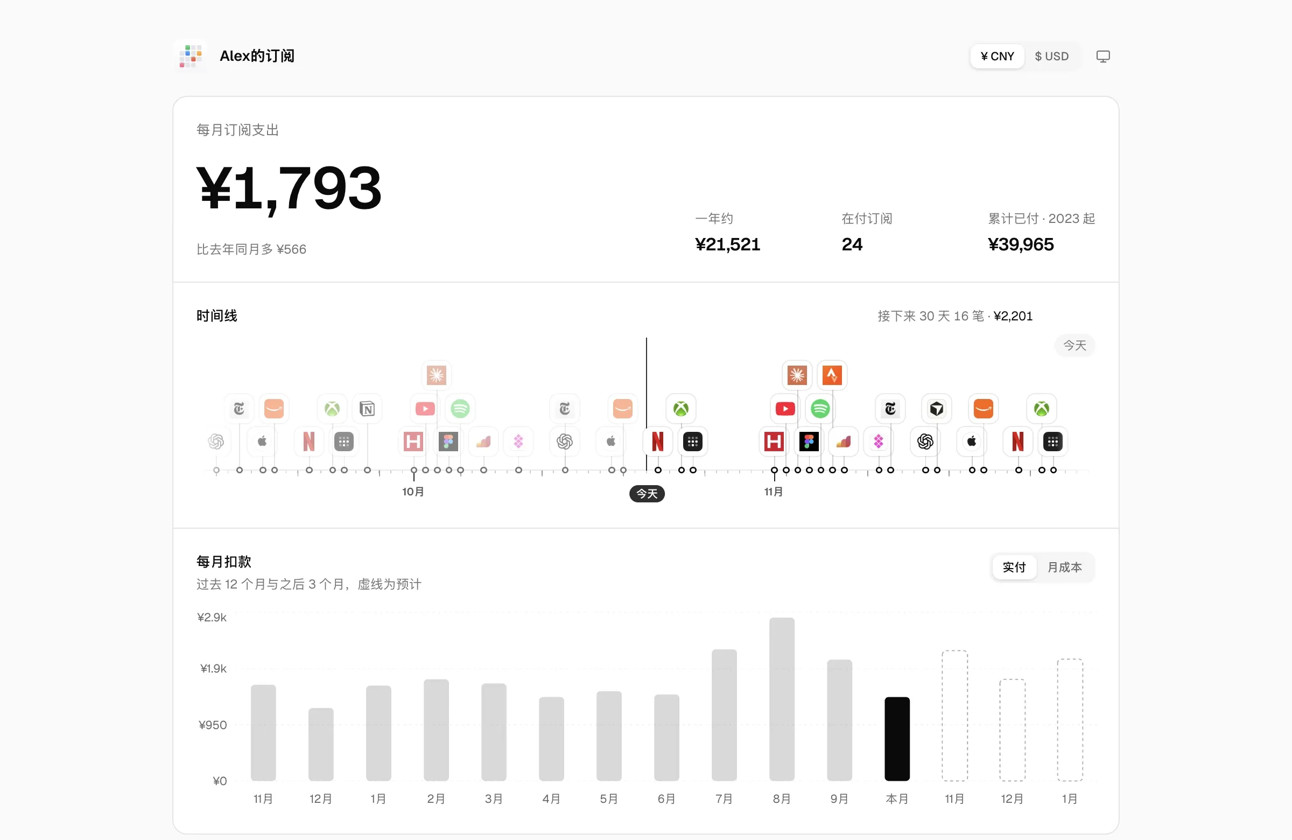Click the solid green Spotify icon in November
1292x840 pixels.
coord(820,408)
